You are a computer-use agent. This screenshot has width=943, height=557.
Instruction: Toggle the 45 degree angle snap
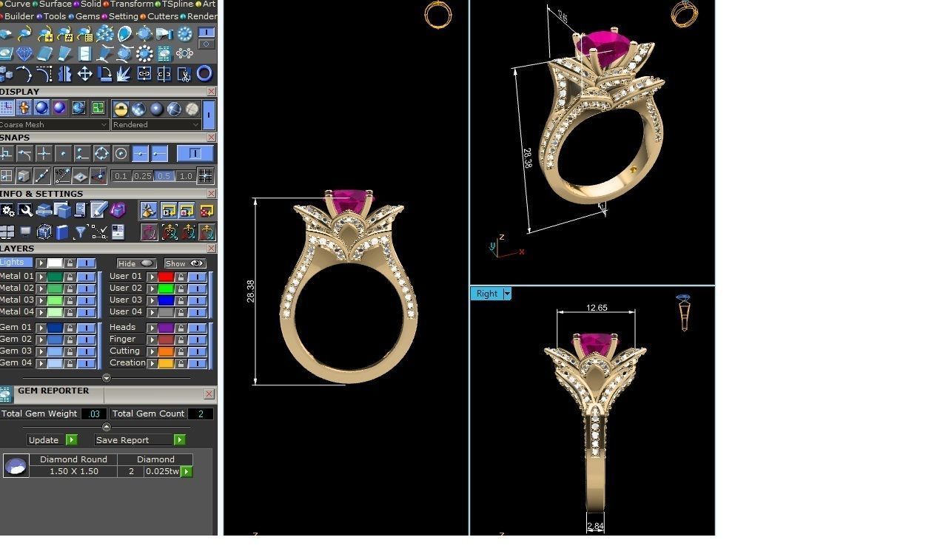pos(62,175)
